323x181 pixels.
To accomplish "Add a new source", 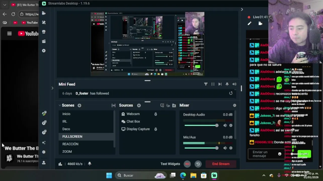I will 139,105.
